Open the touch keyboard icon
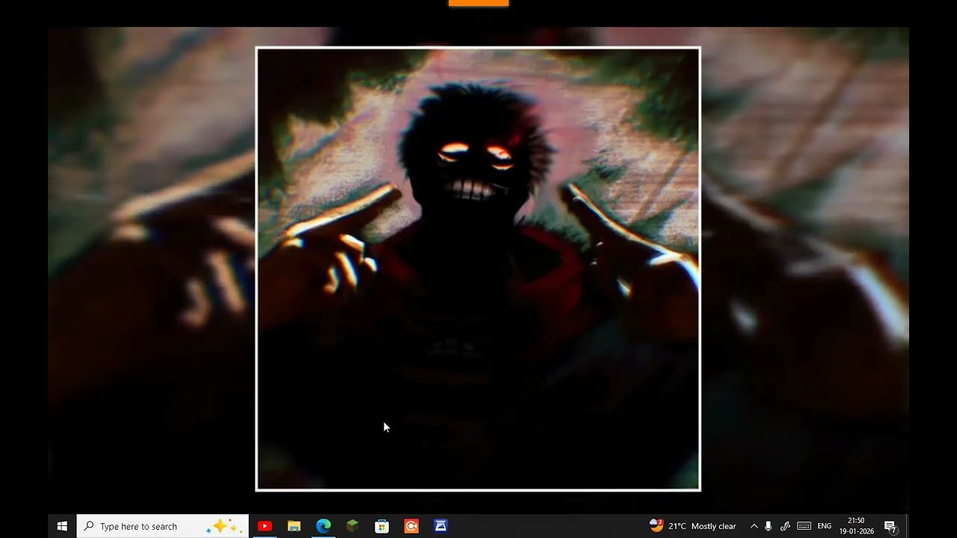 (804, 526)
